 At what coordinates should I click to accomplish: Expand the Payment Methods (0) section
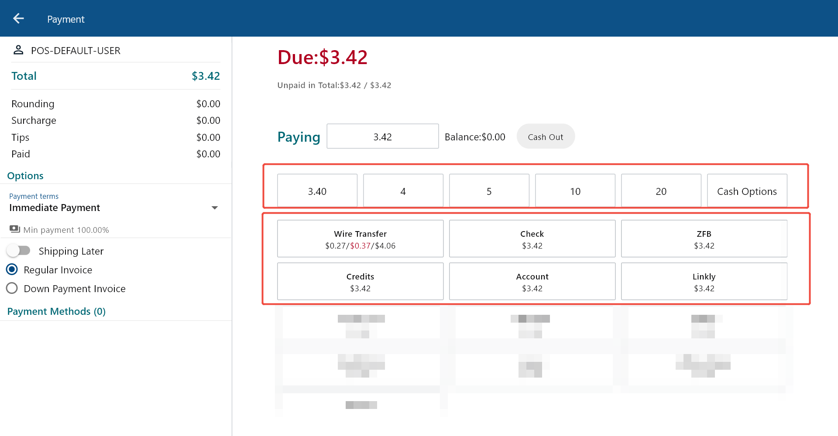[x=56, y=311]
